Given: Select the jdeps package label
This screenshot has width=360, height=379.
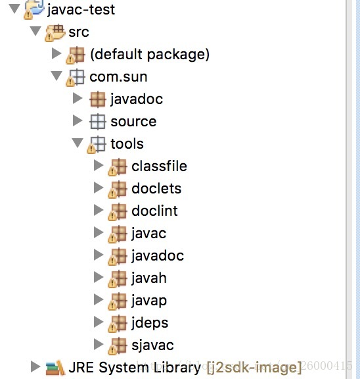Looking at the screenshot, I should coord(150,323).
